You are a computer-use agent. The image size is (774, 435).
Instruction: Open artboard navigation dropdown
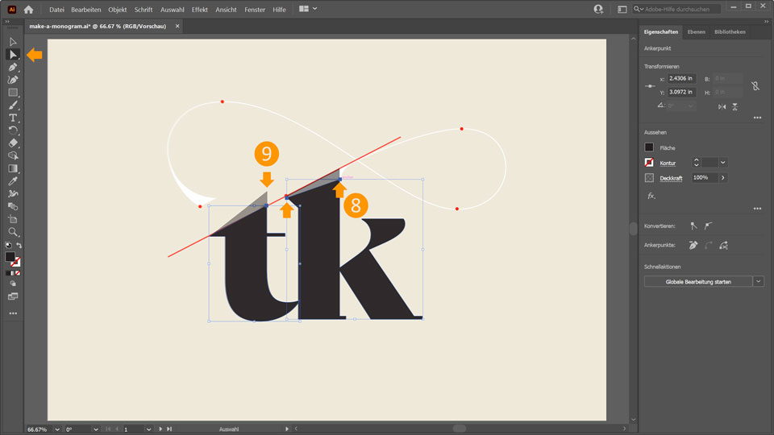[x=148, y=429]
